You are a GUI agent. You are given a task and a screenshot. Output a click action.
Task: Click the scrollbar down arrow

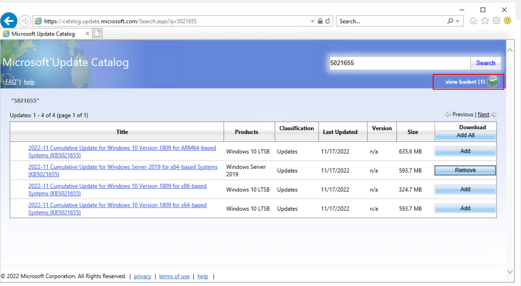click(x=510, y=272)
